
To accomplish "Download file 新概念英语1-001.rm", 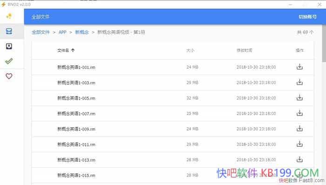I will pyautogui.click(x=299, y=67).
